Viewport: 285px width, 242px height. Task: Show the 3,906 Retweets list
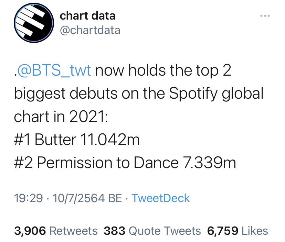(56, 231)
